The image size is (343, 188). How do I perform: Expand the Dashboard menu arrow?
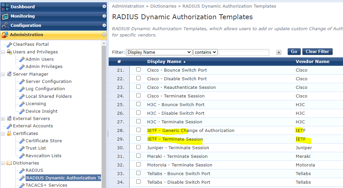104,7
